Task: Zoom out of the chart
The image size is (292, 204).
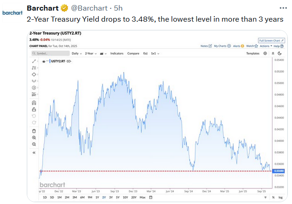Action: click(x=34, y=144)
